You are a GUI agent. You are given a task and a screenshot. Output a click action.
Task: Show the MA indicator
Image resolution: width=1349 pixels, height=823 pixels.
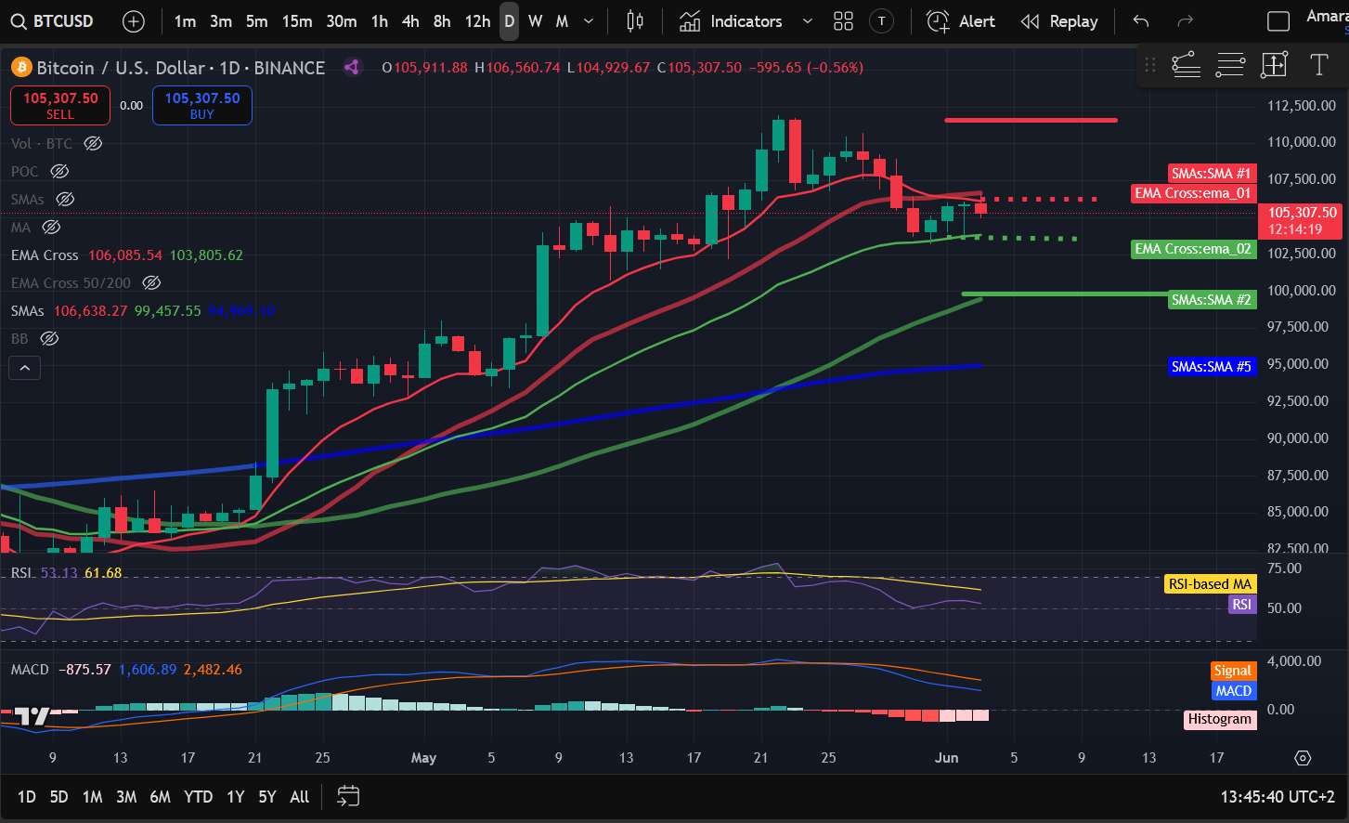pos(51,227)
